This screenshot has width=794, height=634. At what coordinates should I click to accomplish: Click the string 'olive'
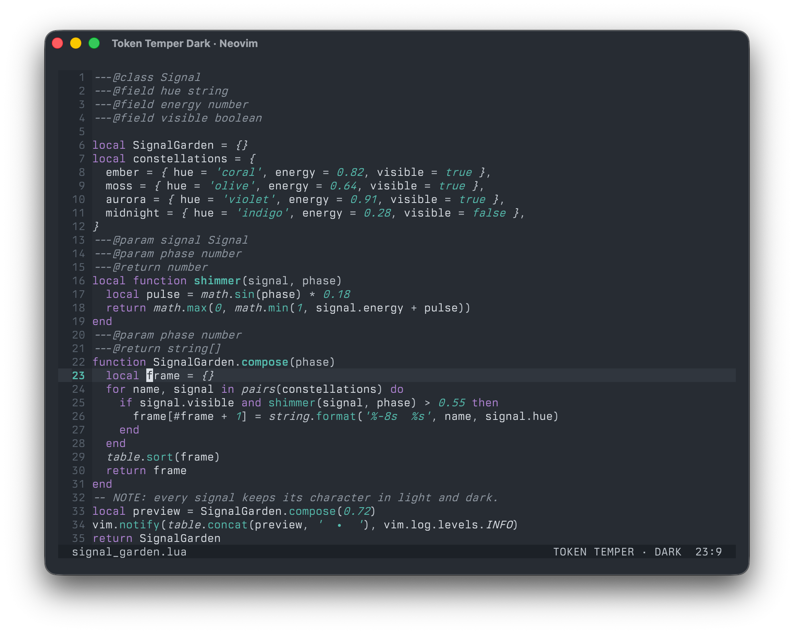(x=232, y=186)
